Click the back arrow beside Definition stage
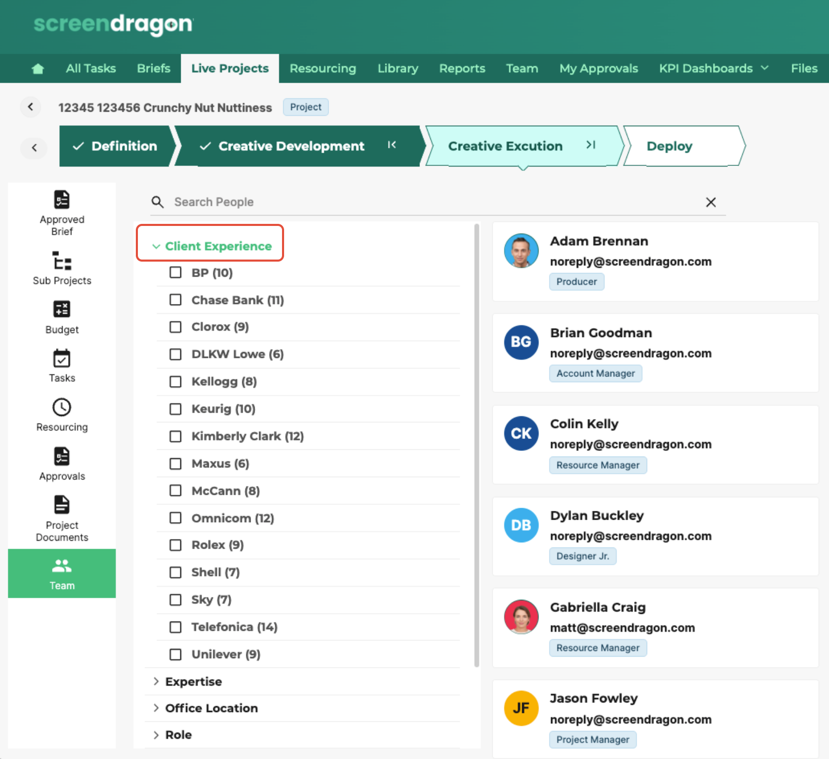 point(34,147)
